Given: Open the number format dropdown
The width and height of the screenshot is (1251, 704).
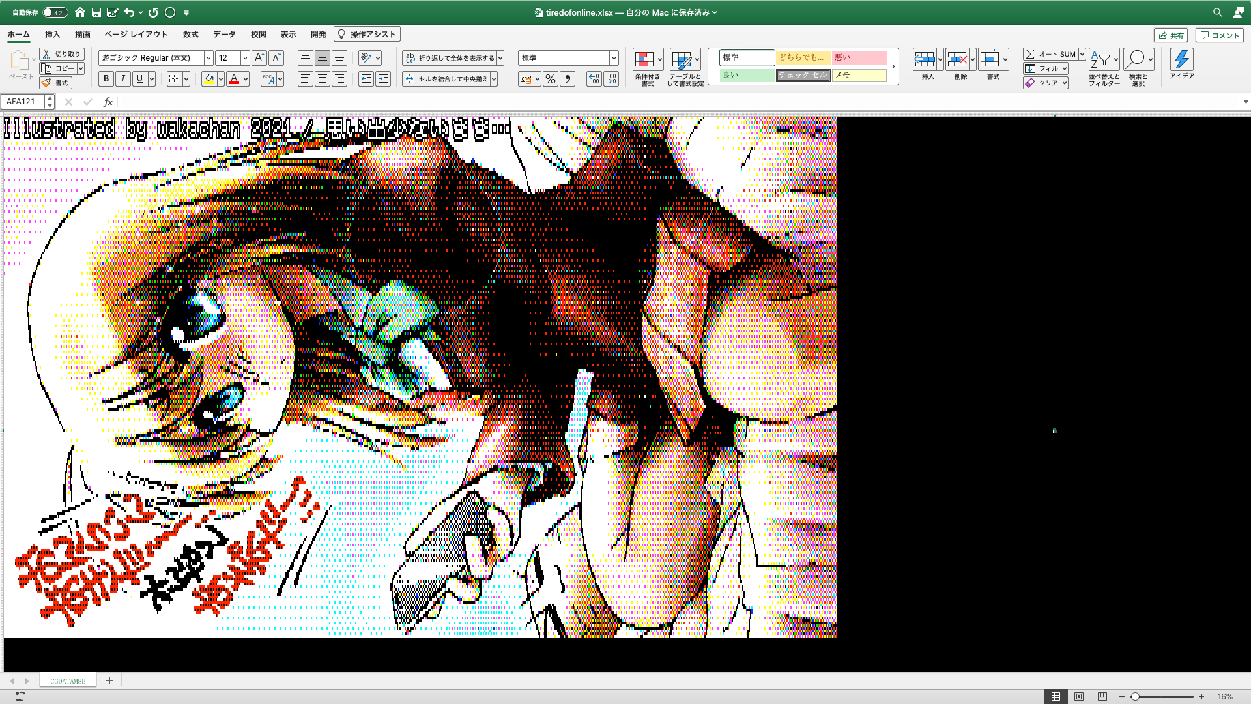Looking at the screenshot, I should (x=613, y=58).
